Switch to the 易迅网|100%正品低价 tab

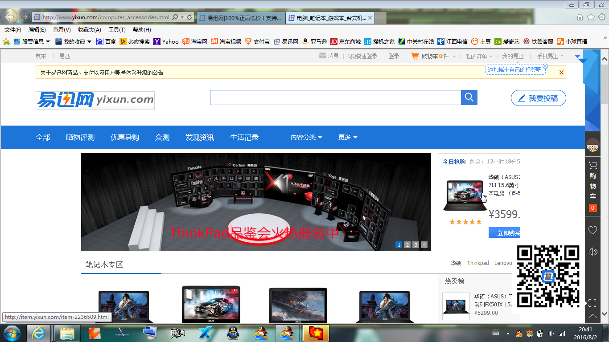click(240, 18)
